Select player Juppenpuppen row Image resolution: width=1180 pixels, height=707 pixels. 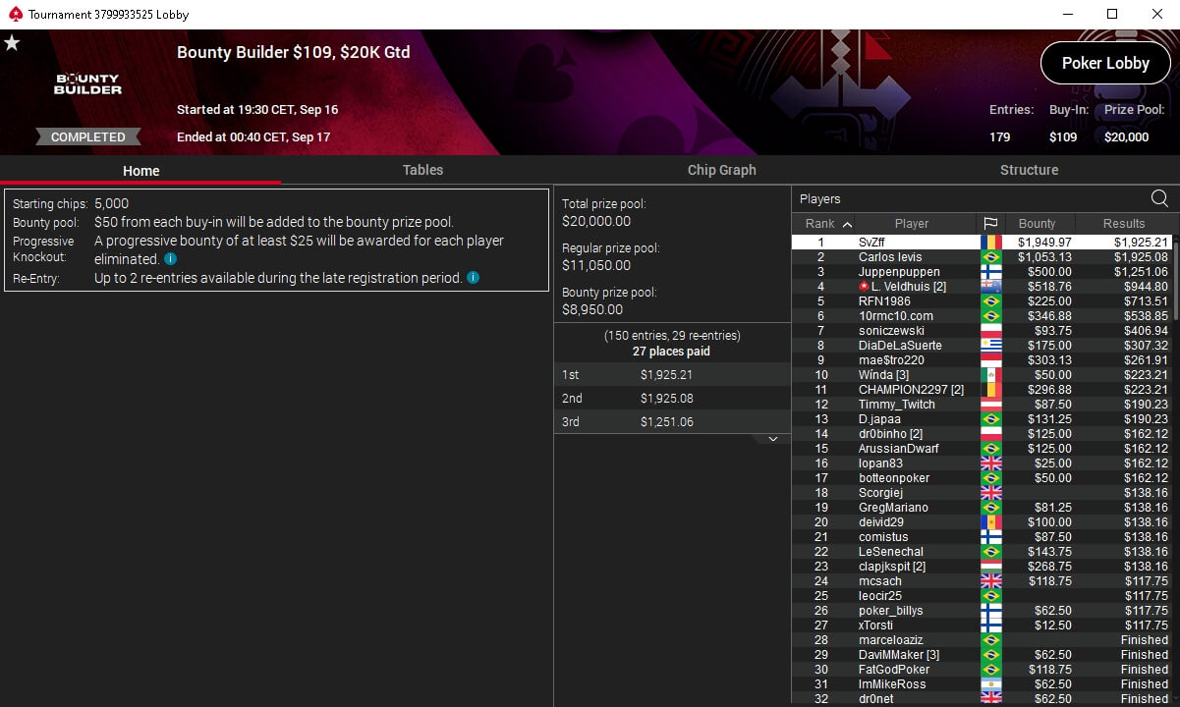click(982, 272)
